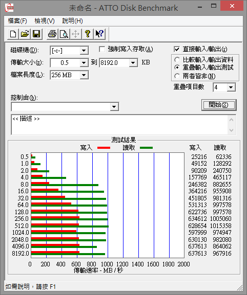Open the 檢視(V) menu
Image resolution: width=247 pixels, height=295 pixels.
click(45, 20)
